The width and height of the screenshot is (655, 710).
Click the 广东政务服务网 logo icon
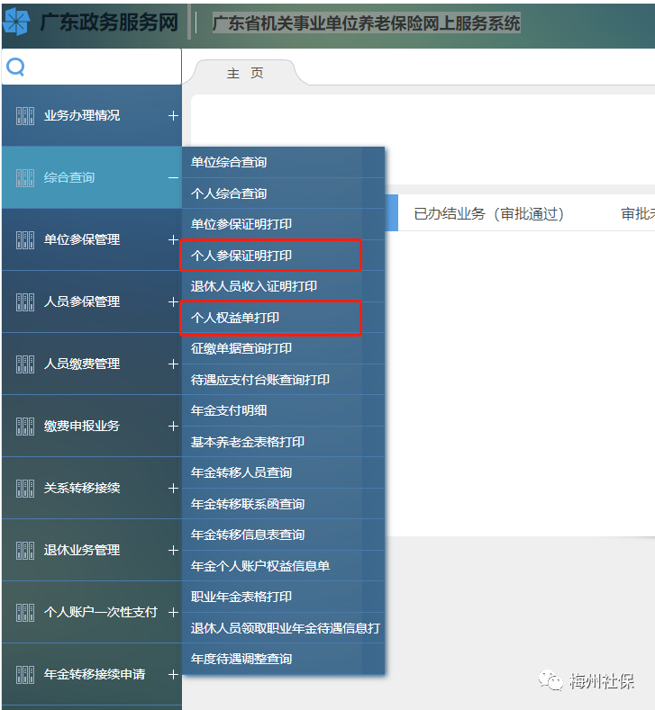(17, 22)
